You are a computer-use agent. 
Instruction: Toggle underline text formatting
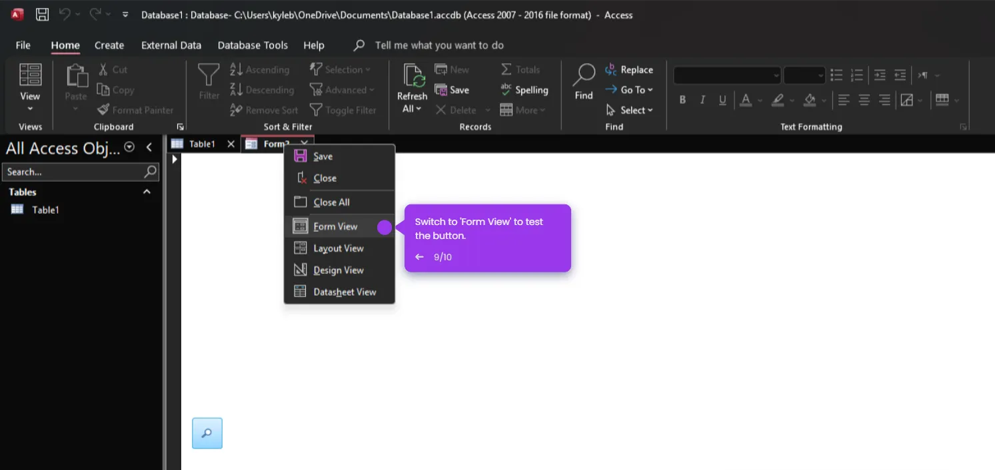coord(722,99)
